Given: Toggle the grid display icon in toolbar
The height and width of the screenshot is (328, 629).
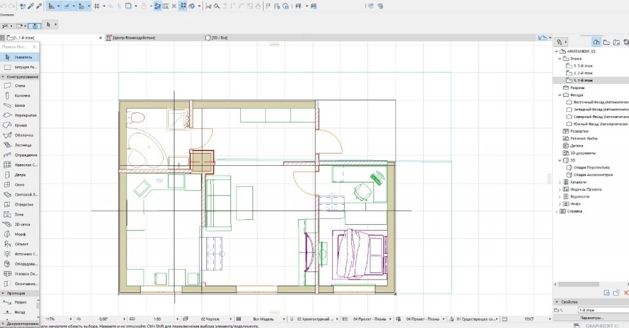Looking at the screenshot, I should tap(96, 6).
